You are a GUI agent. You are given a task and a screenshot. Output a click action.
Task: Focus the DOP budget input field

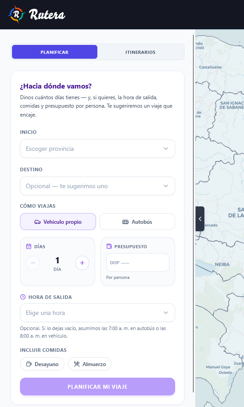coord(138,262)
